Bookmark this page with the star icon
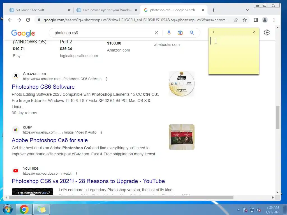The width and height of the screenshot is (287, 215). pyautogui.click(x=245, y=20)
